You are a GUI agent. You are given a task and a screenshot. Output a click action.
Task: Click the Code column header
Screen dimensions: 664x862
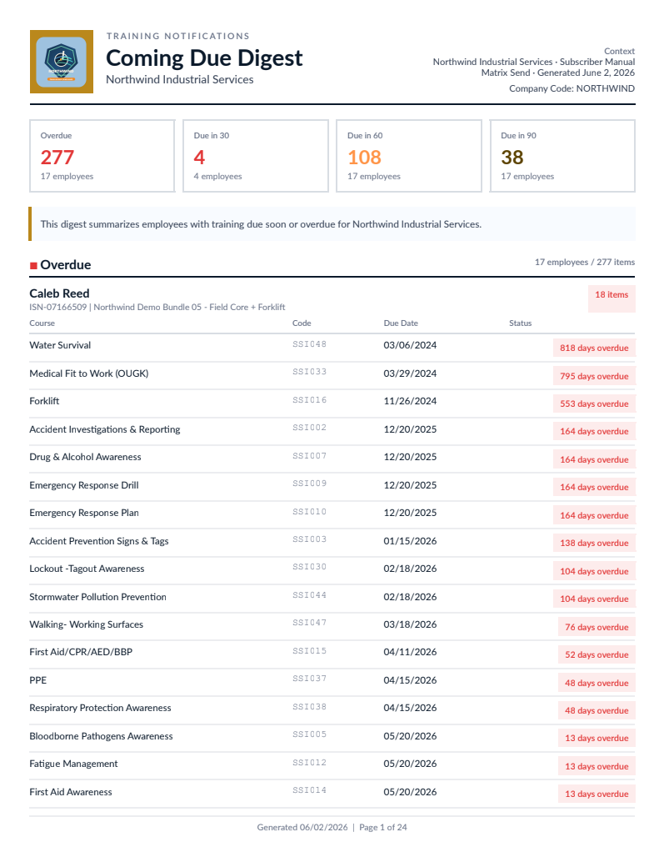[302, 323]
